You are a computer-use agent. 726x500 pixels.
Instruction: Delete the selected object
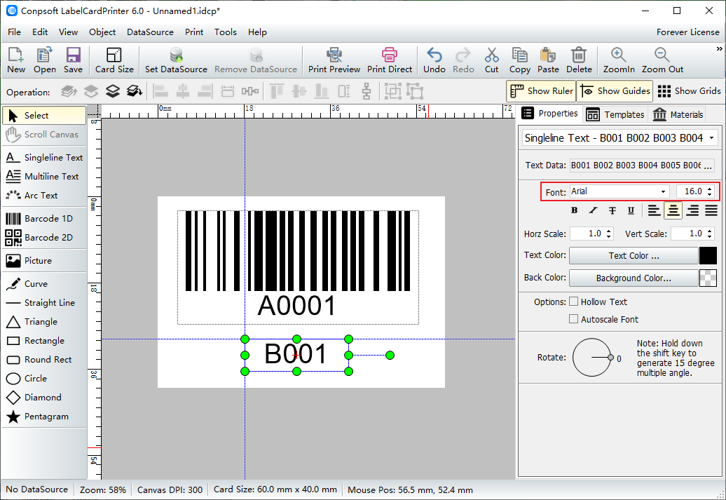tap(579, 60)
